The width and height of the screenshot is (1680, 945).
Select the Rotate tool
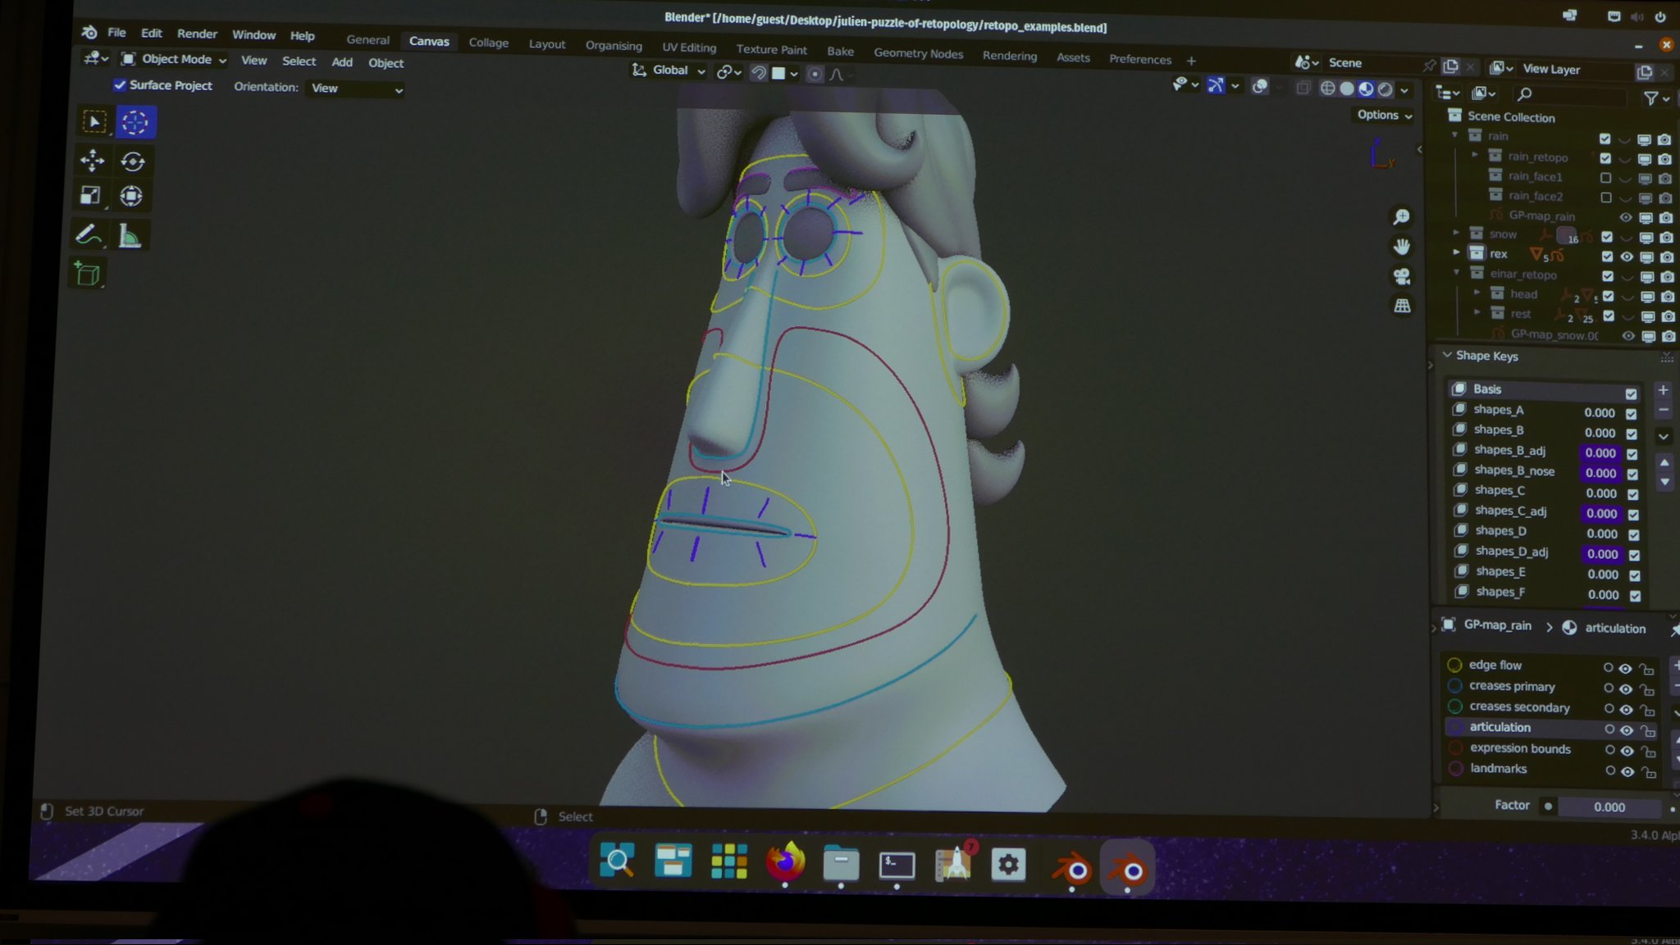click(132, 161)
